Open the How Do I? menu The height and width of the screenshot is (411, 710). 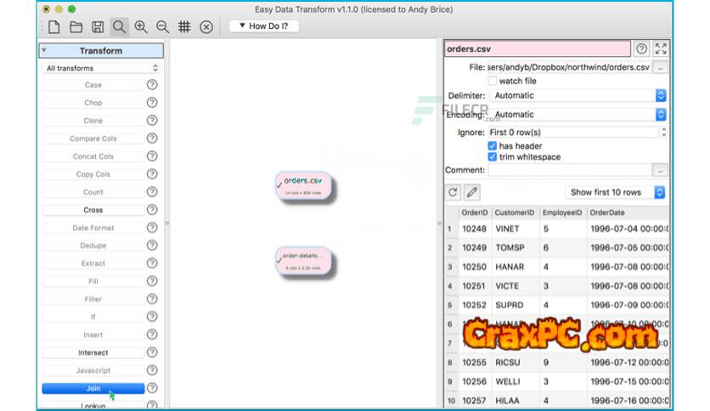[x=263, y=26]
